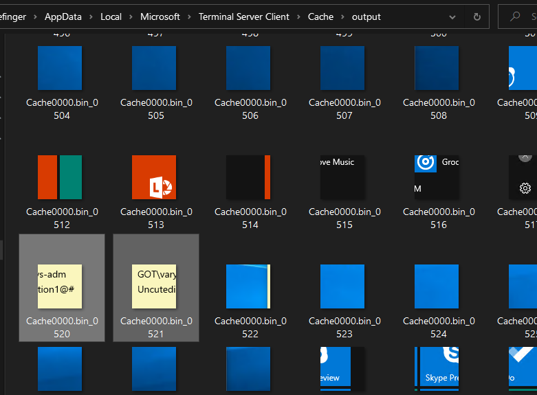The height and width of the screenshot is (395, 537).
Task: Expand chevron after Microsoft breadcrumb
Action: tap(189, 16)
